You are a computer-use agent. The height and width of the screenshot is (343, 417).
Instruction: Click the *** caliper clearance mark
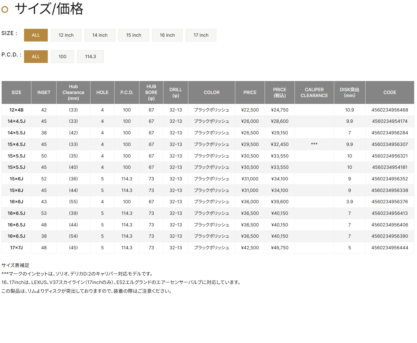[x=314, y=144]
